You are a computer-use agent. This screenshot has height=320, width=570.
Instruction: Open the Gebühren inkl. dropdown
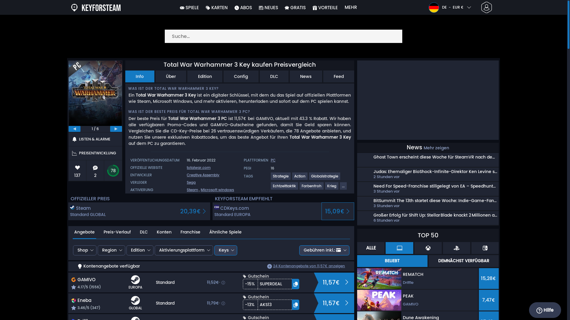pyautogui.click(x=324, y=250)
